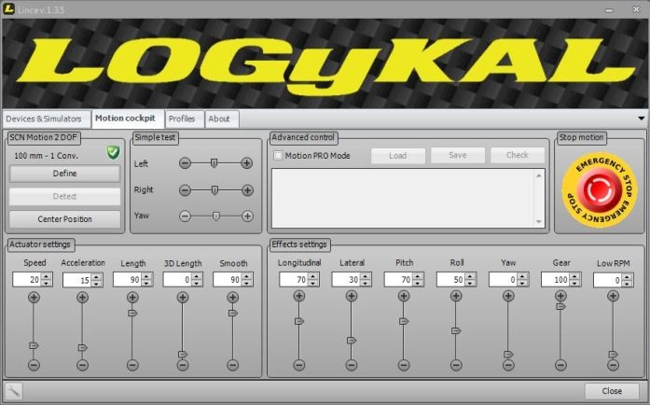Decrease Smooth with minus icon
Image resolution: width=650 pixels, height=405 pixels.
233,365
